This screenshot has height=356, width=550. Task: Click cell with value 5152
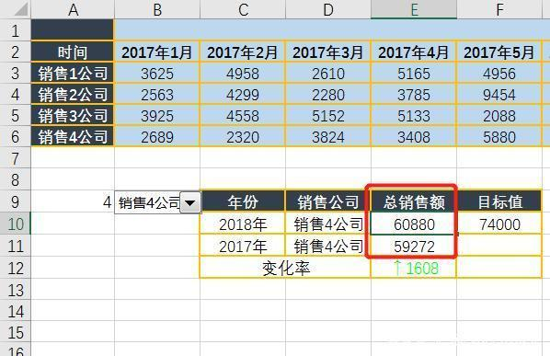[x=328, y=115]
